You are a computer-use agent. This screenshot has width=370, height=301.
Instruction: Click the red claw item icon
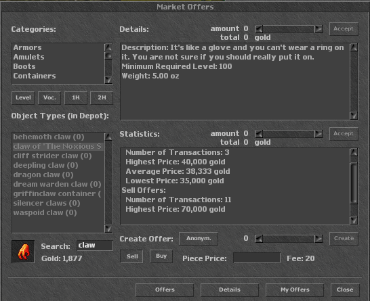click(x=23, y=252)
